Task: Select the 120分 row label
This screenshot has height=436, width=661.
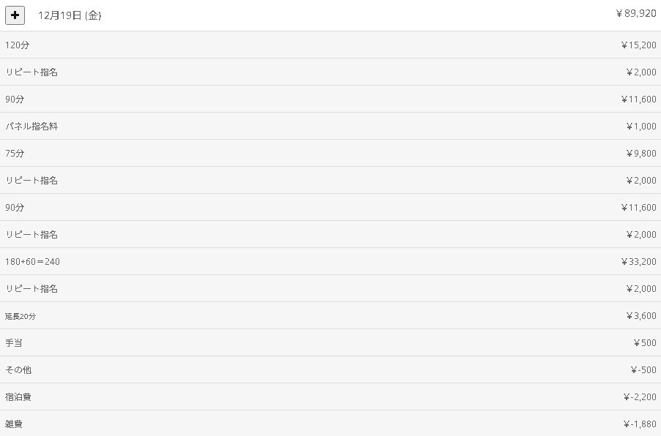Action: pos(18,45)
